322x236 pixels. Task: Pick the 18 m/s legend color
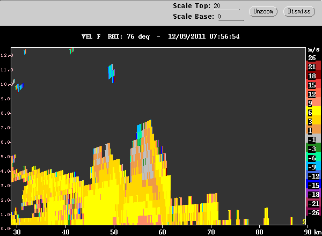pyautogui.click(x=313, y=75)
